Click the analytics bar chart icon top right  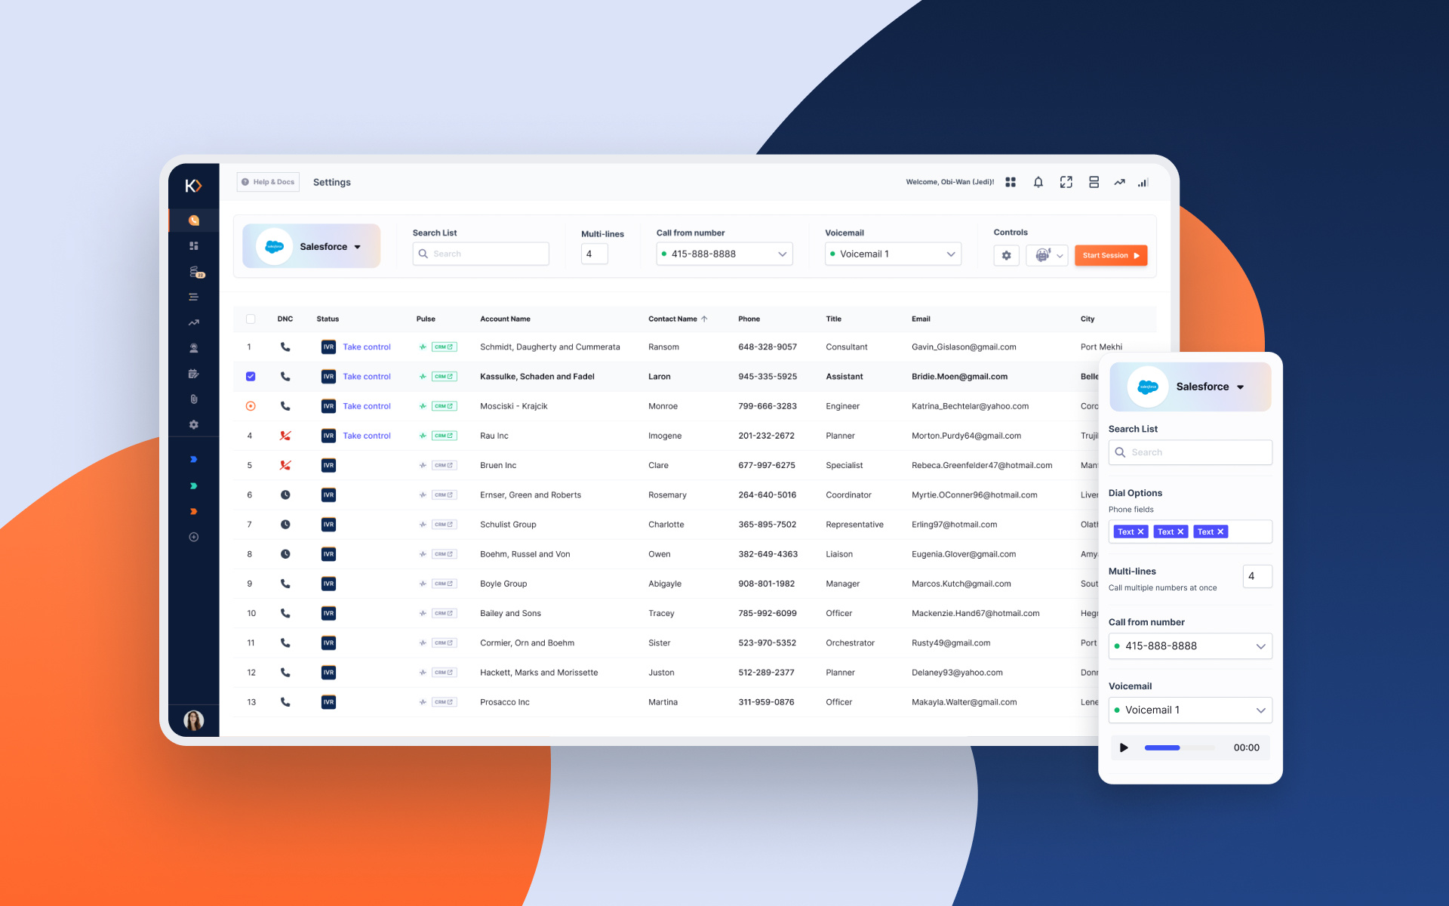(x=1143, y=183)
